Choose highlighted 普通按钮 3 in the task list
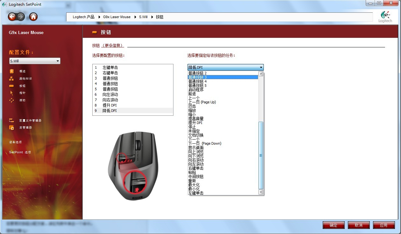401x234 pixels. coord(223,77)
